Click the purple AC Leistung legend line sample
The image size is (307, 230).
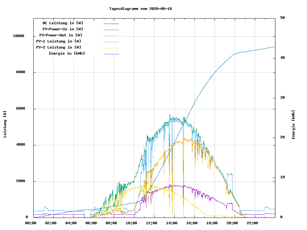(x=111, y=24)
